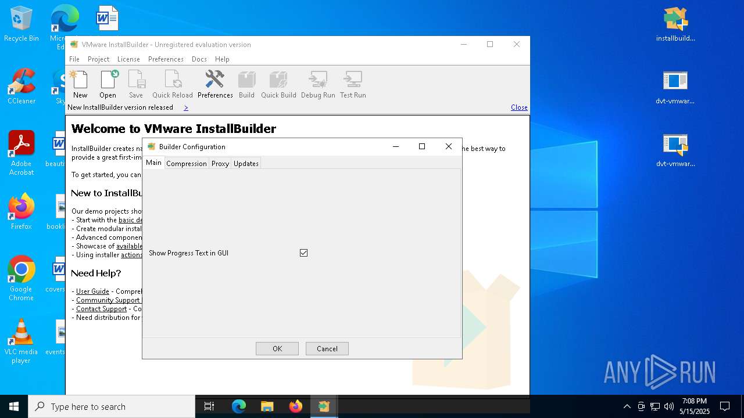Open the Community Support link

click(x=108, y=300)
